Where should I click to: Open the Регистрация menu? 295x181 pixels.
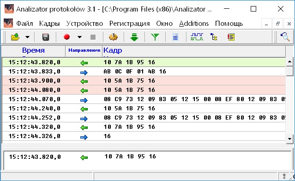tap(129, 24)
